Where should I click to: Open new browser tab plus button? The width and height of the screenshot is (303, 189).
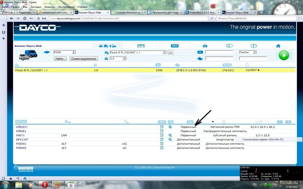tap(261, 12)
